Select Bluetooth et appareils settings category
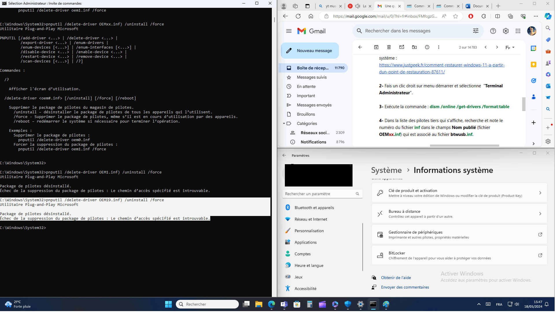This screenshot has width=559, height=314. pyautogui.click(x=314, y=208)
